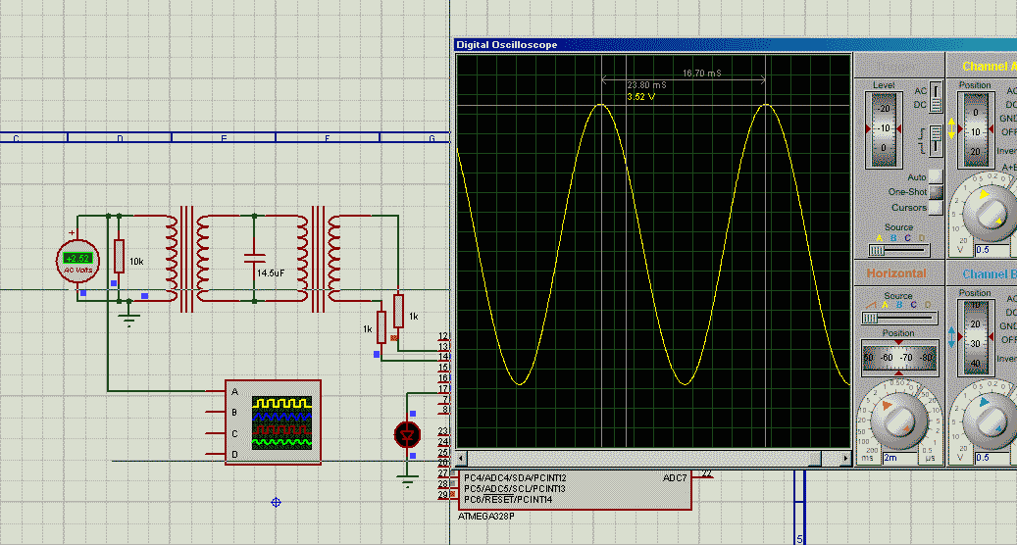
Task: Click oscilloscope display scrollbar right arrow
Action: click(845, 458)
